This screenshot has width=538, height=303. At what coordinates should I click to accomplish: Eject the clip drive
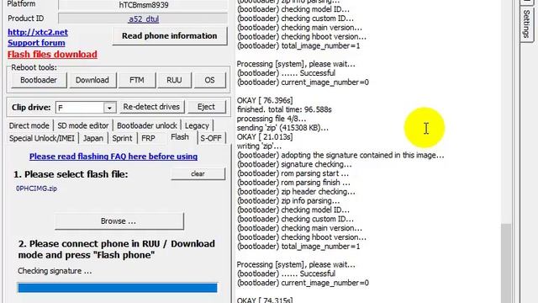[206, 107]
